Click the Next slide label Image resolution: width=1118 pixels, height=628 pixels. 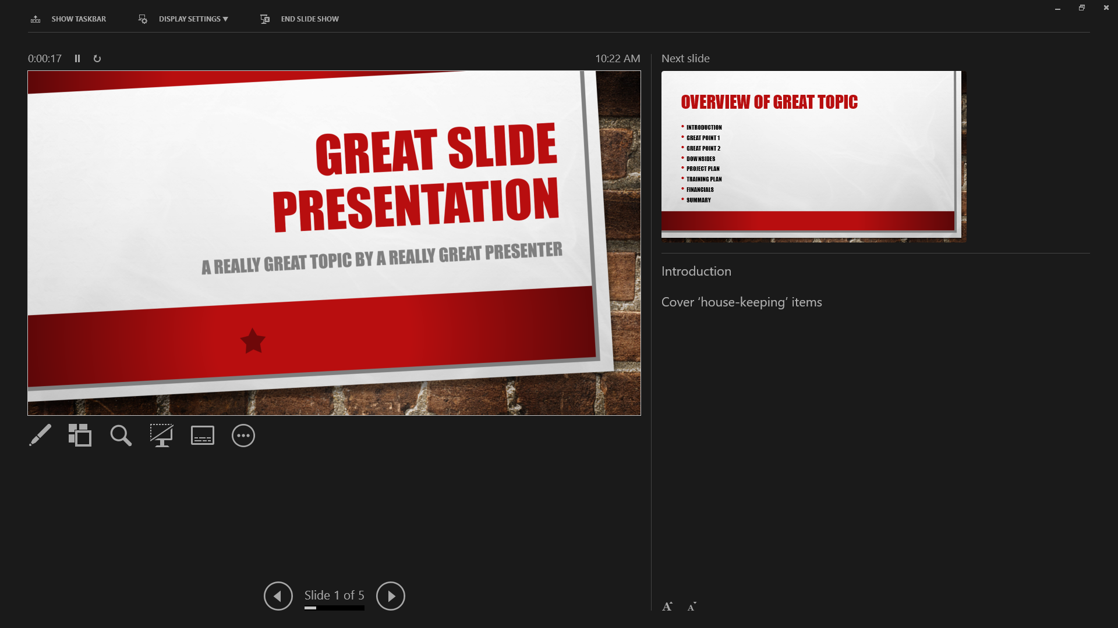(x=685, y=59)
